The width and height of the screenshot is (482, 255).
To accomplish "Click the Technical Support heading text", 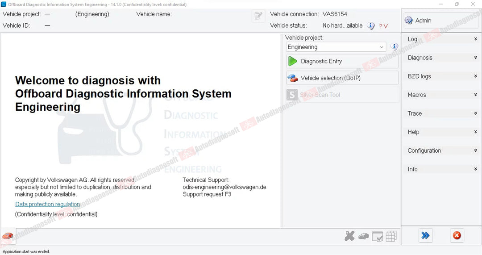I will 206,180.
